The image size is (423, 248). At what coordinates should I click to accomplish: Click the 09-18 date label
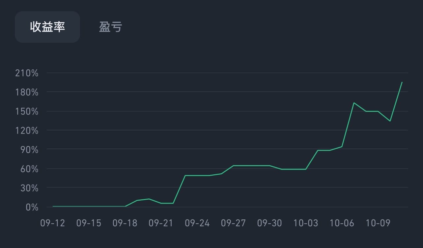tap(125, 223)
